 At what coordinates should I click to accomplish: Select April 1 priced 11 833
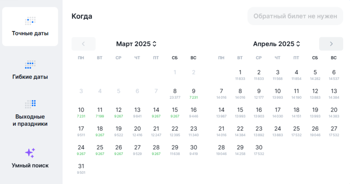pos(240,74)
